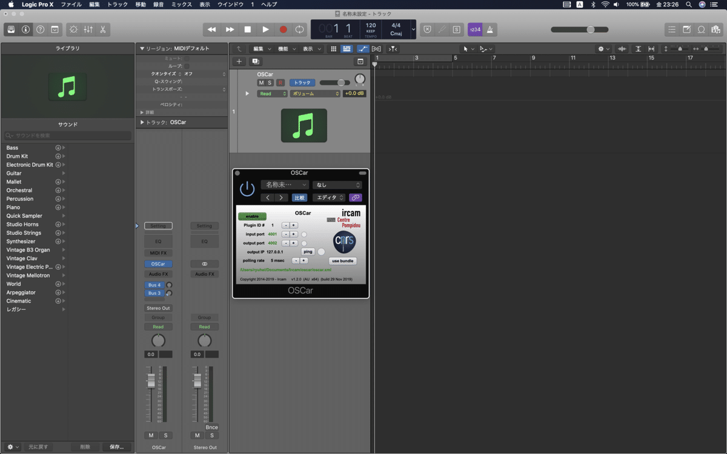Screen dimensions: 727x454
Task: Click the Fast Forward transport button
Action: (230, 29)
